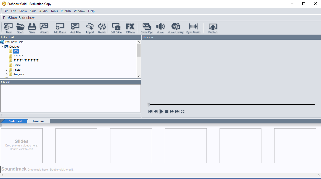This screenshot has width=321, height=179.
Task: Select the ?????? folder in tree
Action: 18,56
